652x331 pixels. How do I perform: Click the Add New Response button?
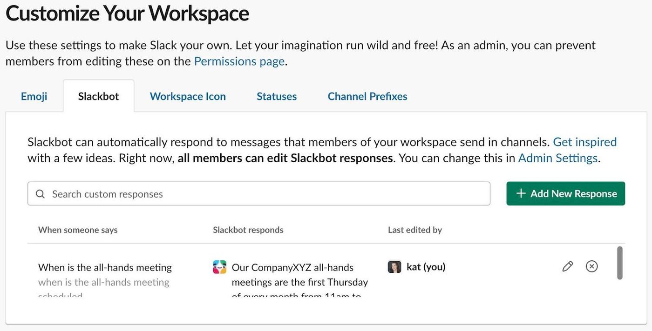point(565,193)
